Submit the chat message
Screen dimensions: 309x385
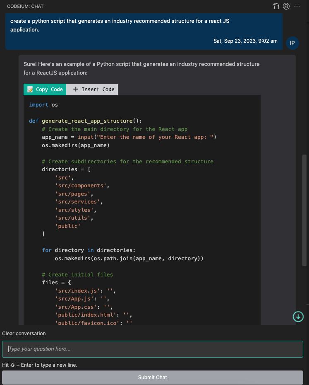pyautogui.click(x=153, y=378)
